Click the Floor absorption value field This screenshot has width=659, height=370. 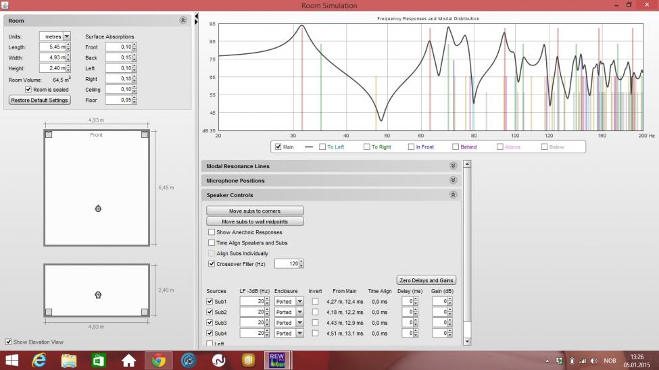(x=119, y=100)
